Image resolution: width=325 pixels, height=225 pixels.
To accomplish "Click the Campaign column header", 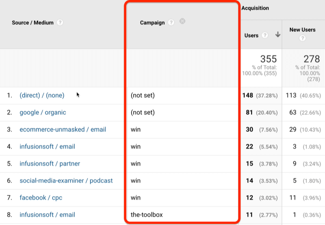I will pos(152,23).
